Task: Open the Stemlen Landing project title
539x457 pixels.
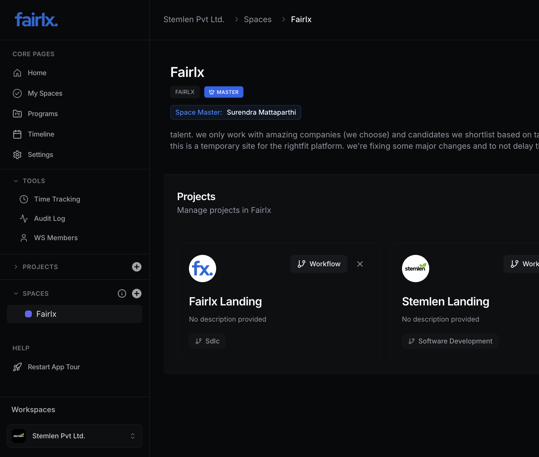Action: coord(446,301)
